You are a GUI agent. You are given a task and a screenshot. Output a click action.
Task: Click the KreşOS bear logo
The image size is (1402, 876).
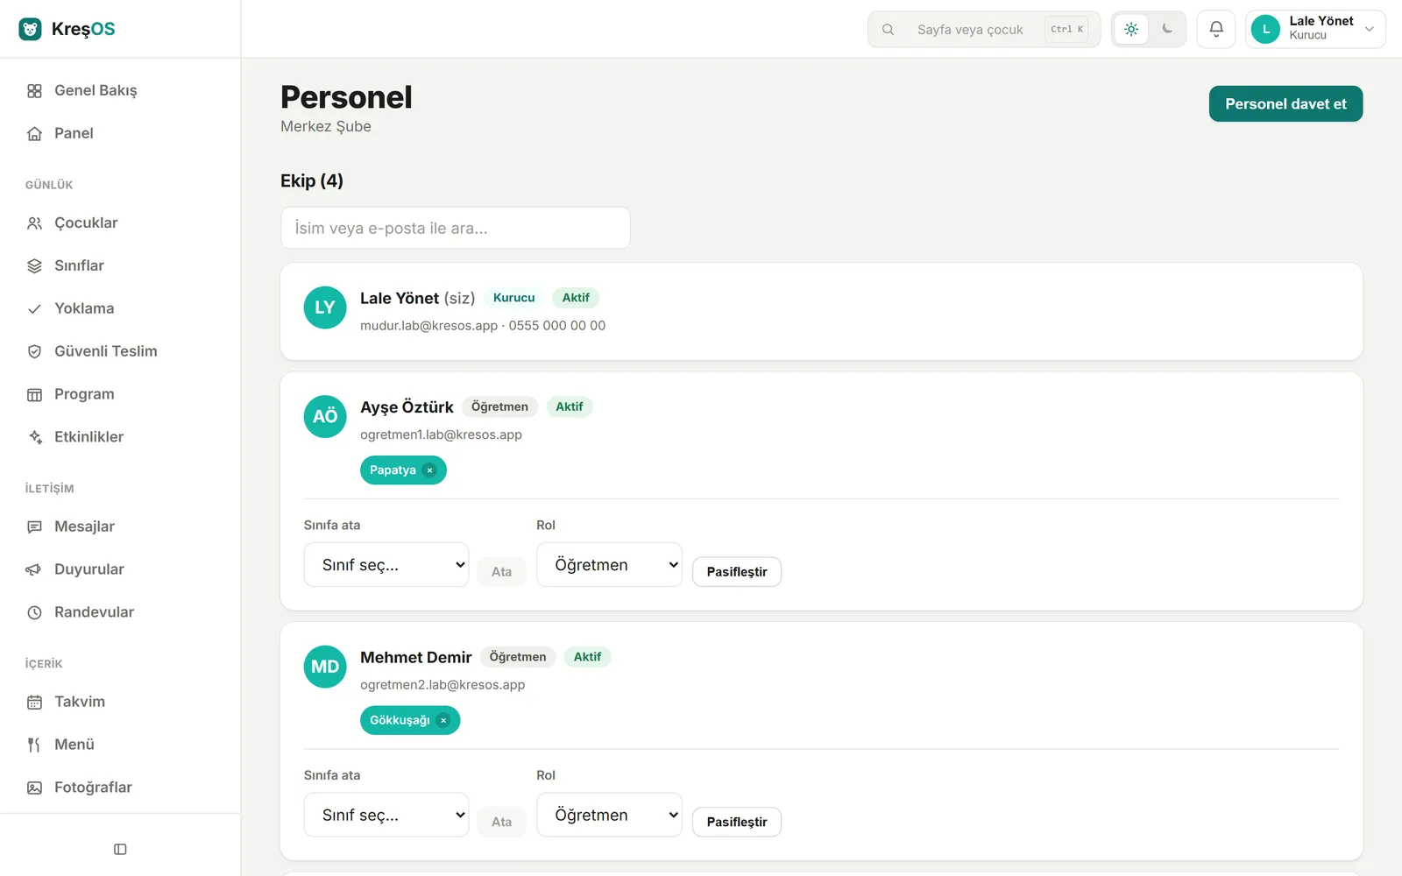(31, 29)
